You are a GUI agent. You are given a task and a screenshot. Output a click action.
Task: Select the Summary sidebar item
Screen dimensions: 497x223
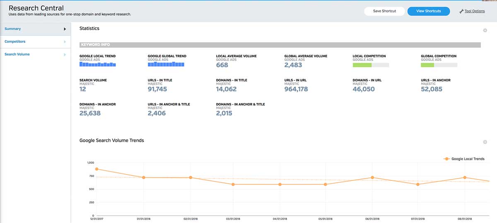point(35,29)
